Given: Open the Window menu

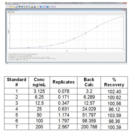Looking at the screenshot, I should point(14,4).
